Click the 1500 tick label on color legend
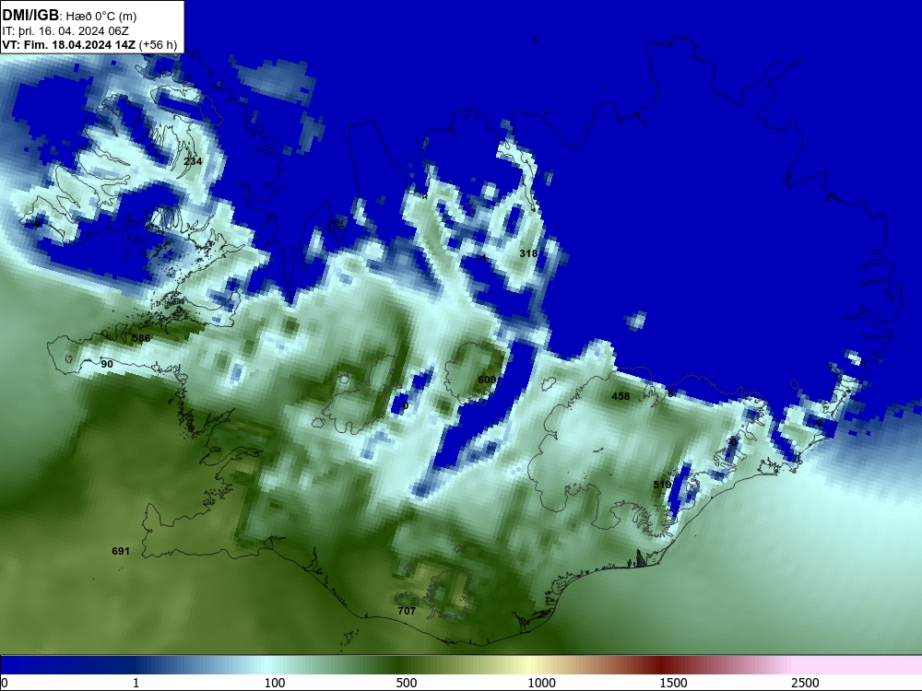Screen dimensions: 922x691 (673, 683)
